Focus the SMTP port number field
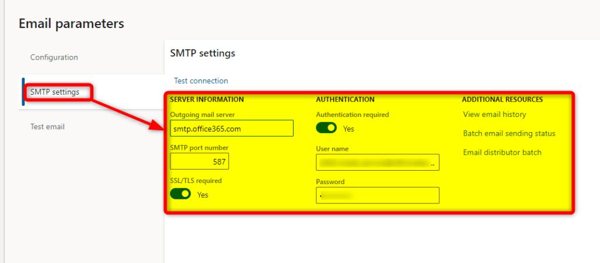This screenshot has width=600, height=263. (x=200, y=161)
